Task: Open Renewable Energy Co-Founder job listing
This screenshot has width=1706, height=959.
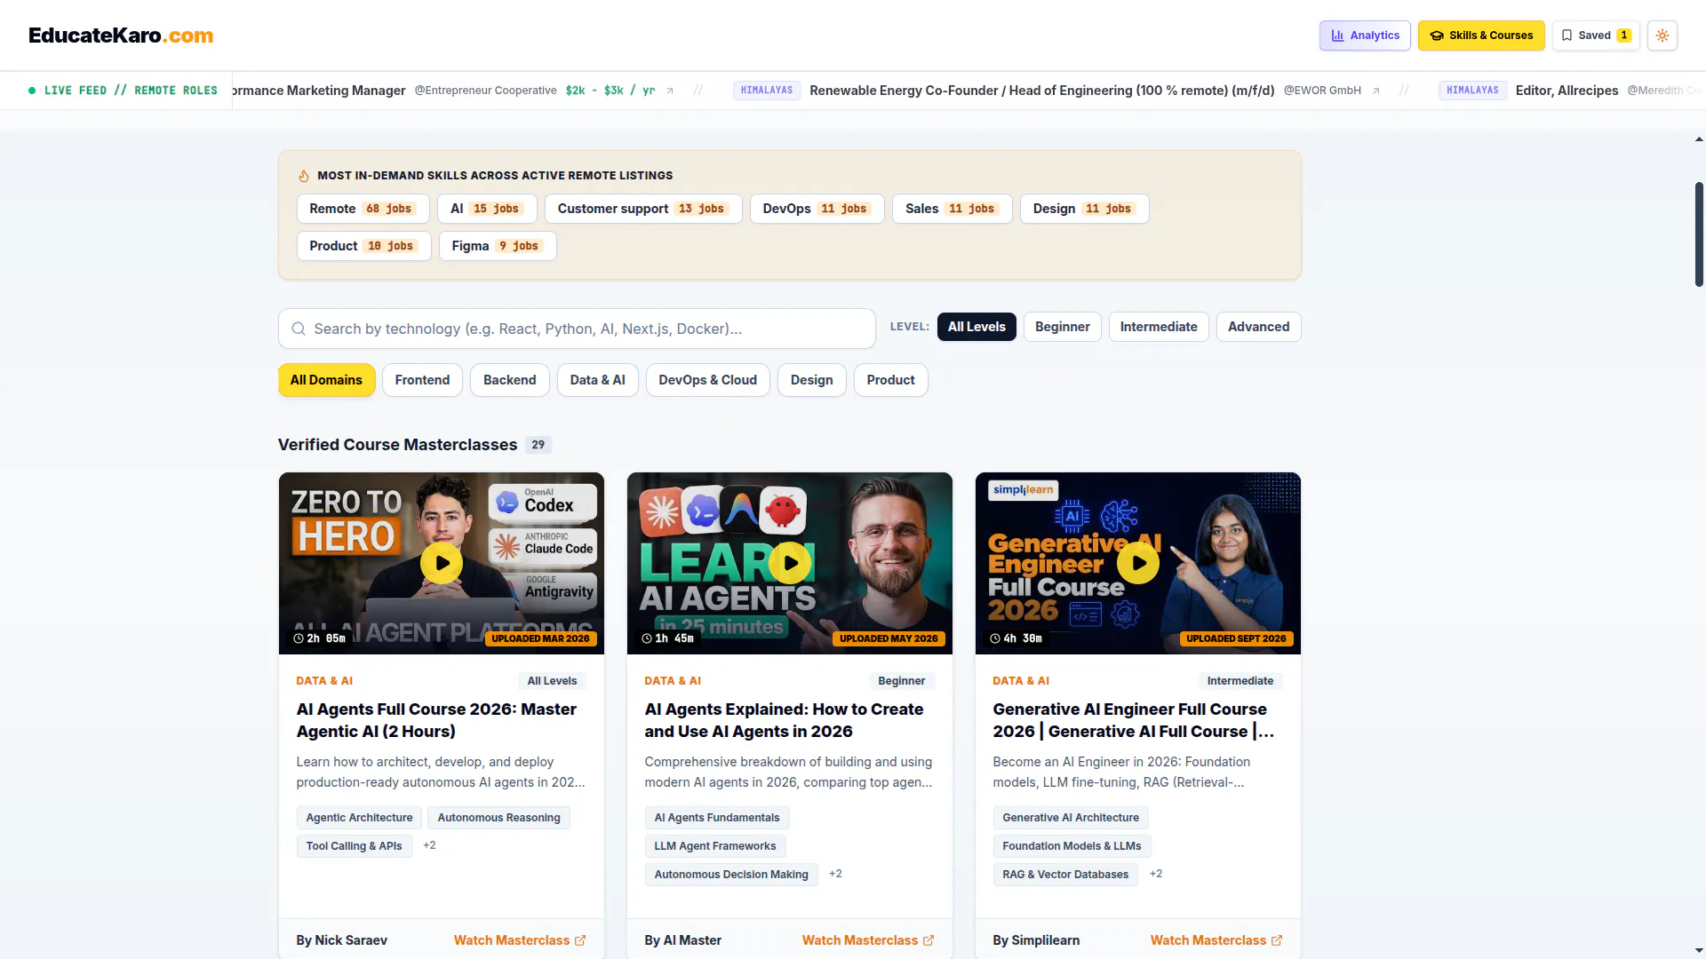Action: tap(1042, 91)
